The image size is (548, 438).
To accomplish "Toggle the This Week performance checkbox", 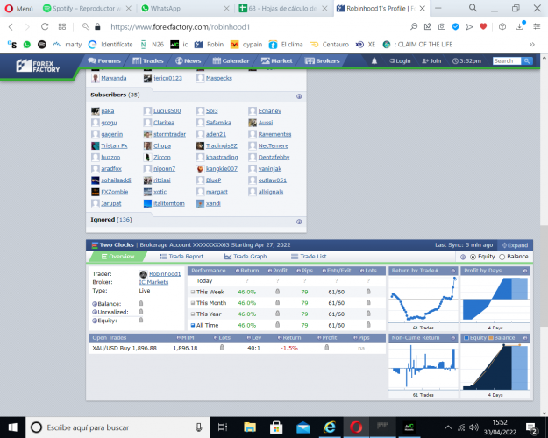I will tap(193, 292).
